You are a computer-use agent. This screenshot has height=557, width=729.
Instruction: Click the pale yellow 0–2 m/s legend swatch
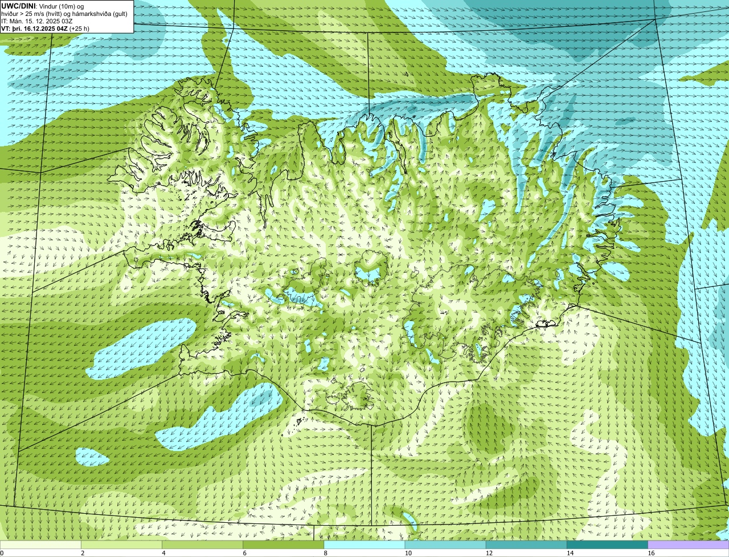pos(40,544)
